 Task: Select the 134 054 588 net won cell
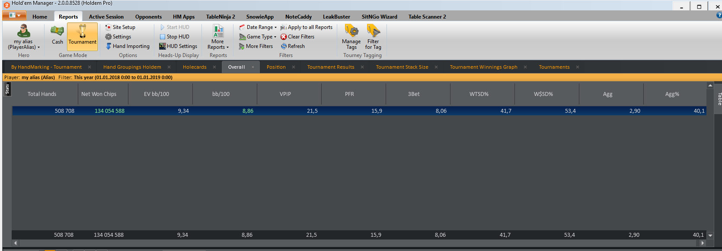tap(109, 111)
